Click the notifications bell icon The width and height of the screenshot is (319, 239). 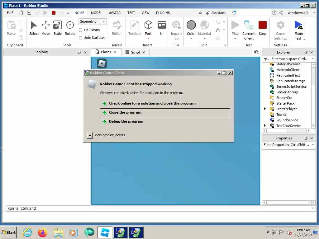click(234, 13)
